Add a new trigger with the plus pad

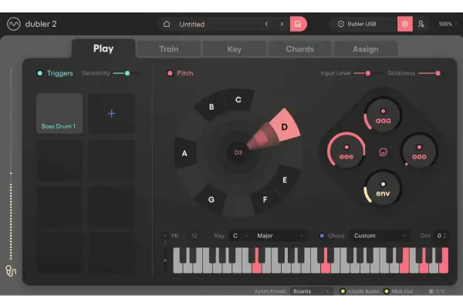pos(111,113)
